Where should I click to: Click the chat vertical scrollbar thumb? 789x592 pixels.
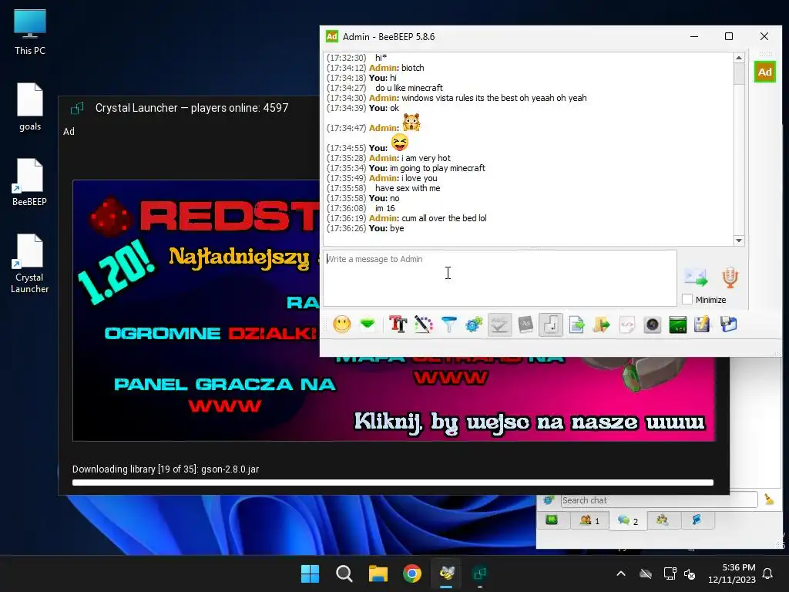739,74
